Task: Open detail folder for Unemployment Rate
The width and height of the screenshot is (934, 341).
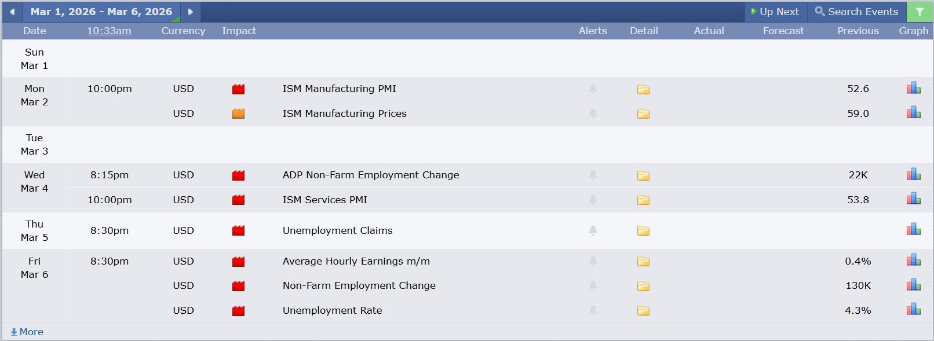Action: point(643,311)
